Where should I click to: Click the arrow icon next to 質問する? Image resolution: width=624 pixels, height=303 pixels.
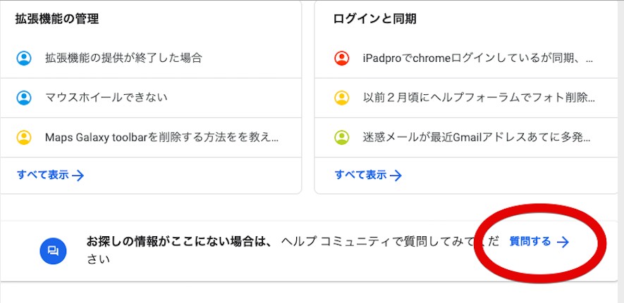[x=563, y=242]
